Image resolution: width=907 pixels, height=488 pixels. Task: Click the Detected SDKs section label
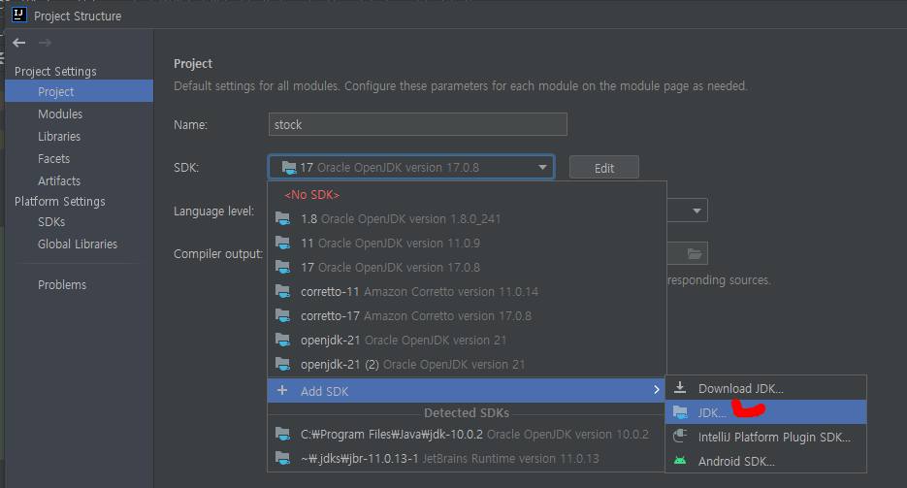click(x=467, y=413)
